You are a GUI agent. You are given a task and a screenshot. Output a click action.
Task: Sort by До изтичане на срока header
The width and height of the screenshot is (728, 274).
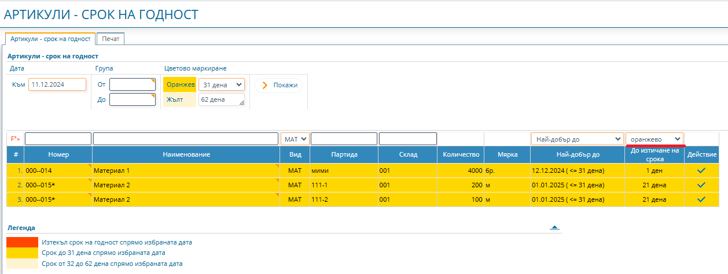655,155
